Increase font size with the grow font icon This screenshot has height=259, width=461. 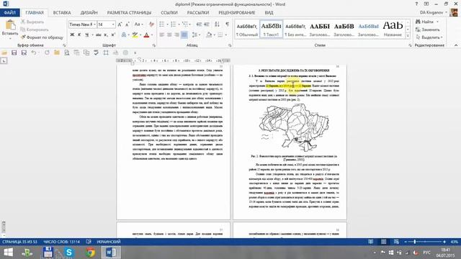tap(120, 24)
